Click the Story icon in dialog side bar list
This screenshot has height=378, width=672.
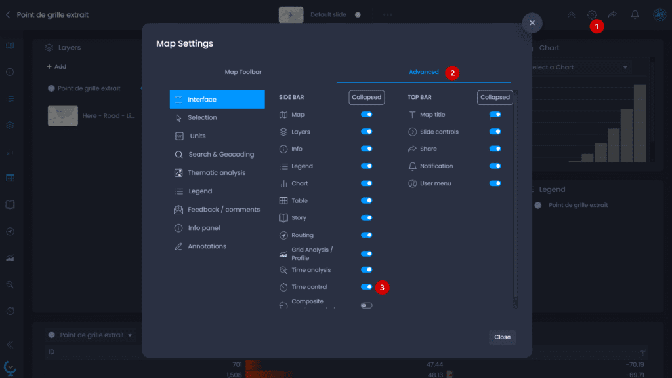coord(283,217)
